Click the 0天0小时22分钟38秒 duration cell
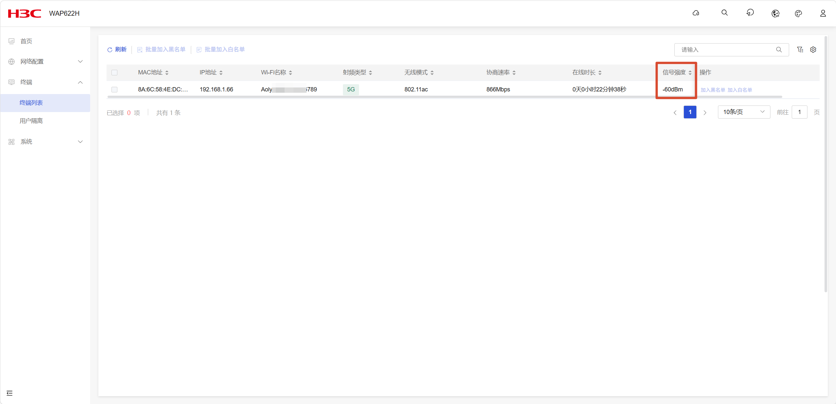This screenshot has height=404, width=836. click(599, 89)
